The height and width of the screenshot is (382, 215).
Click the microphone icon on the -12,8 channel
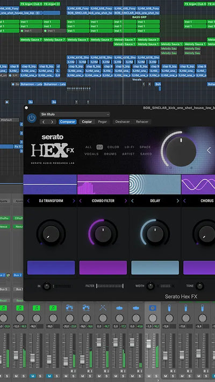(169, 308)
